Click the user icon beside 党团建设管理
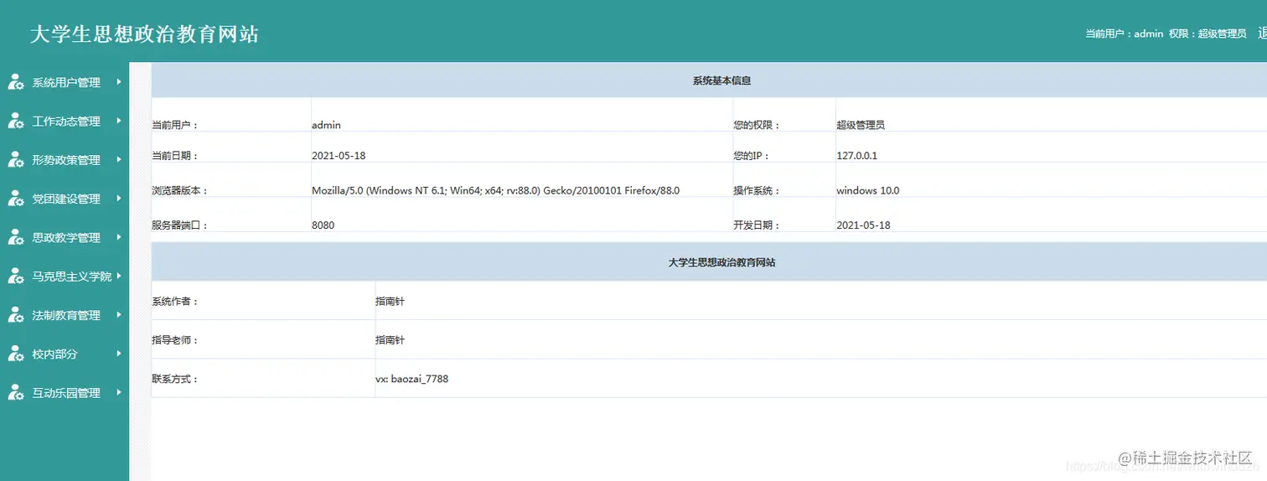Viewport: 1267px width, 481px height. click(x=15, y=199)
